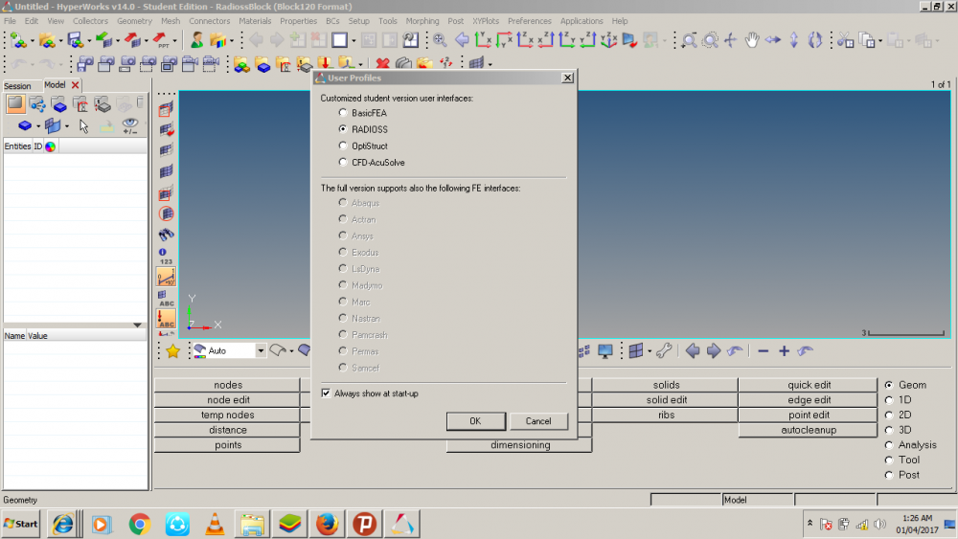Image resolution: width=958 pixels, height=539 pixels.
Task: Switch to the Session tab
Action: [17, 86]
